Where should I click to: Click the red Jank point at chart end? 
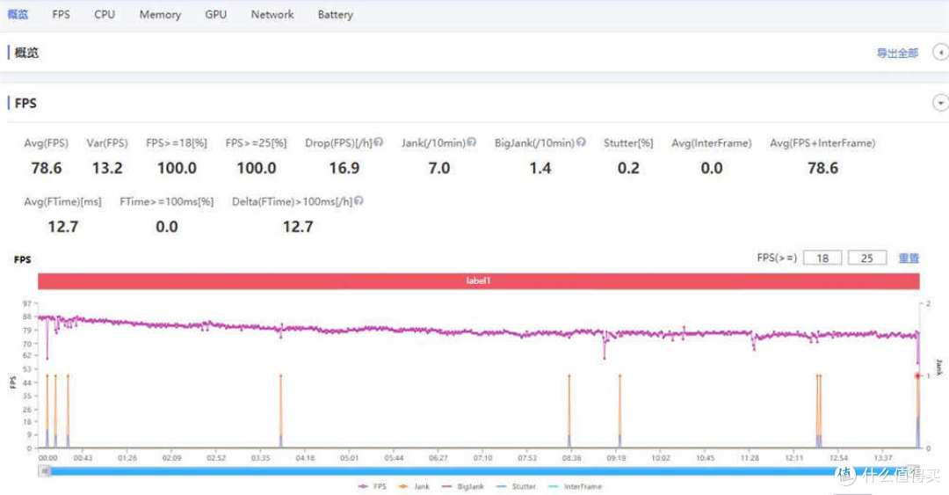click(917, 375)
